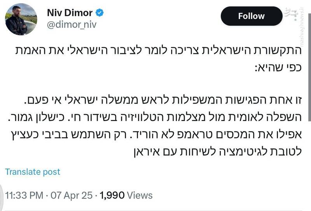Click the word Views beside the count
The width and height of the screenshot is (311, 211).
(139, 195)
